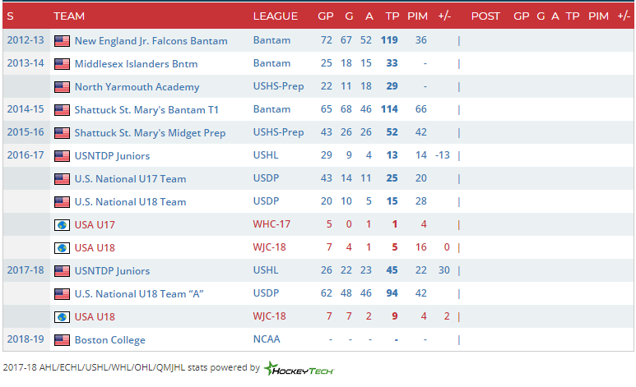Open Shattuck St. Mary's Bantam T1 team page
This screenshot has height=387, width=636.
(x=146, y=110)
